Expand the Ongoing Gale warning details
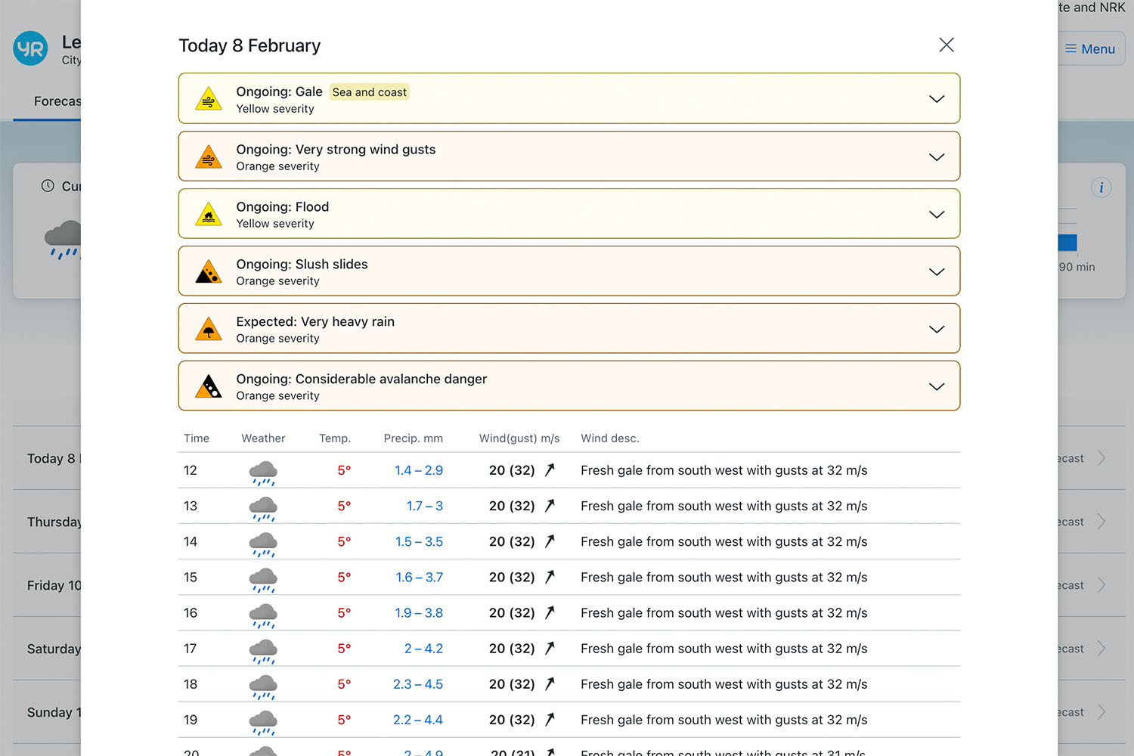 [936, 99]
